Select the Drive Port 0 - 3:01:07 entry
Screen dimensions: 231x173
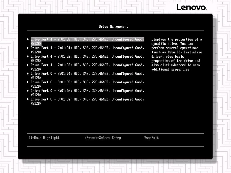pyautogui.click(x=87, y=99)
